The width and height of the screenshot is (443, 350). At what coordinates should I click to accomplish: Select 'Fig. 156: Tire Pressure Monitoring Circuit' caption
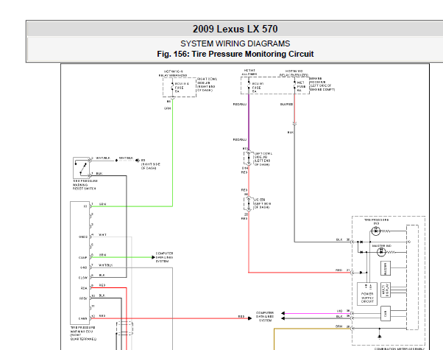pyautogui.click(x=235, y=54)
